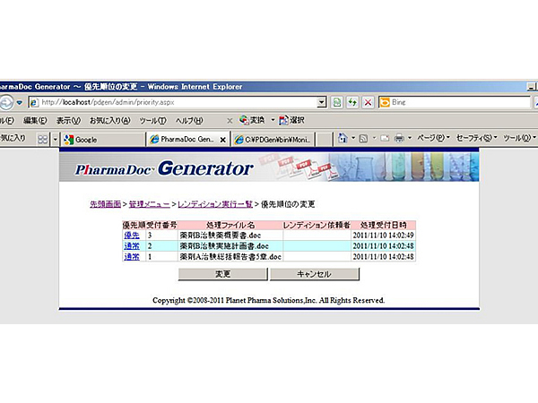Open the ページ(P) dropdown menu
The height and width of the screenshot is (403, 538).
(433, 138)
